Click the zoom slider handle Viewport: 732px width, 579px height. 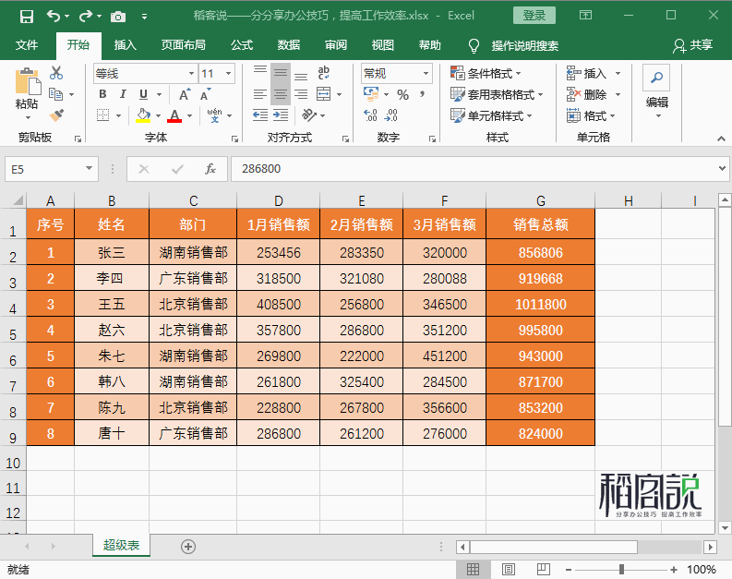point(621,569)
